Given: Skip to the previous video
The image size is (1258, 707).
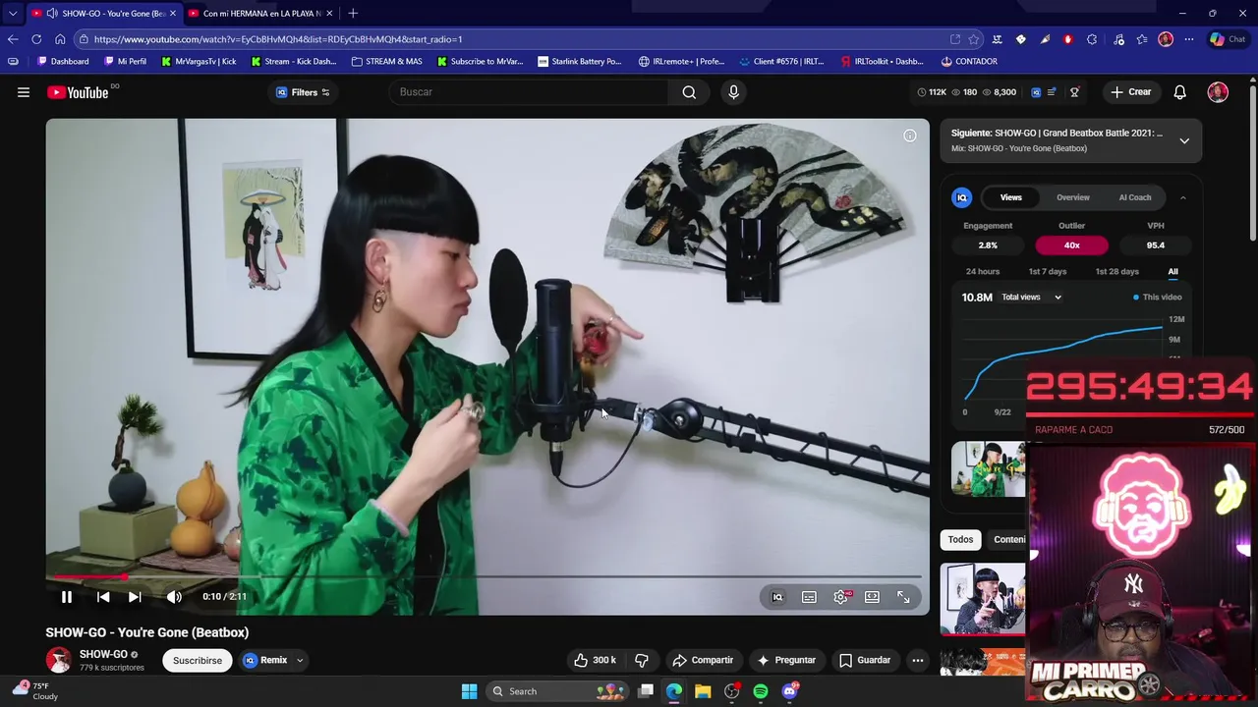Looking at the screenshot, I should pos(103,597).
